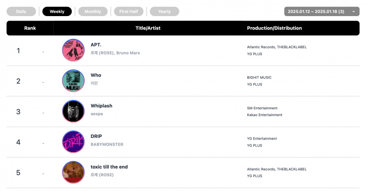
Task: Open the Who song title
Action: (96, 75)
